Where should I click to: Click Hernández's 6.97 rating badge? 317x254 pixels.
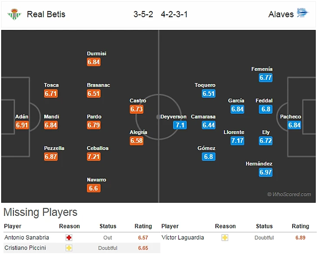pos(265,172)
